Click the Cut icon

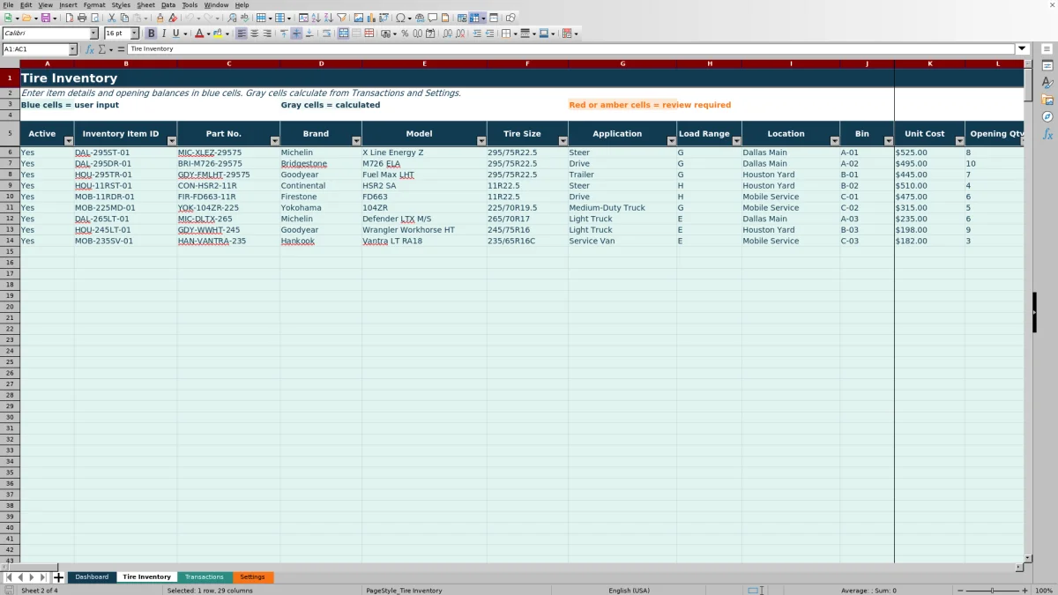(111, 18)
